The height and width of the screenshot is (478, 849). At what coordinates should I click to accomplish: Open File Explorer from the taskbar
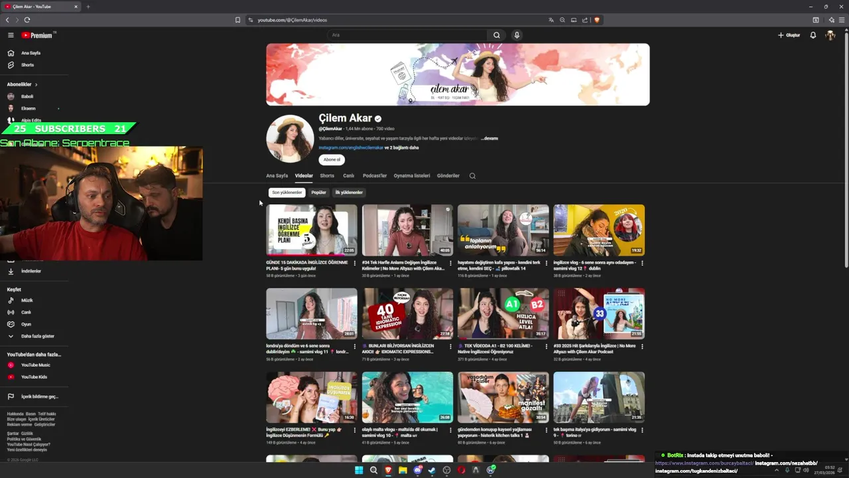click(x=403, y=470)
